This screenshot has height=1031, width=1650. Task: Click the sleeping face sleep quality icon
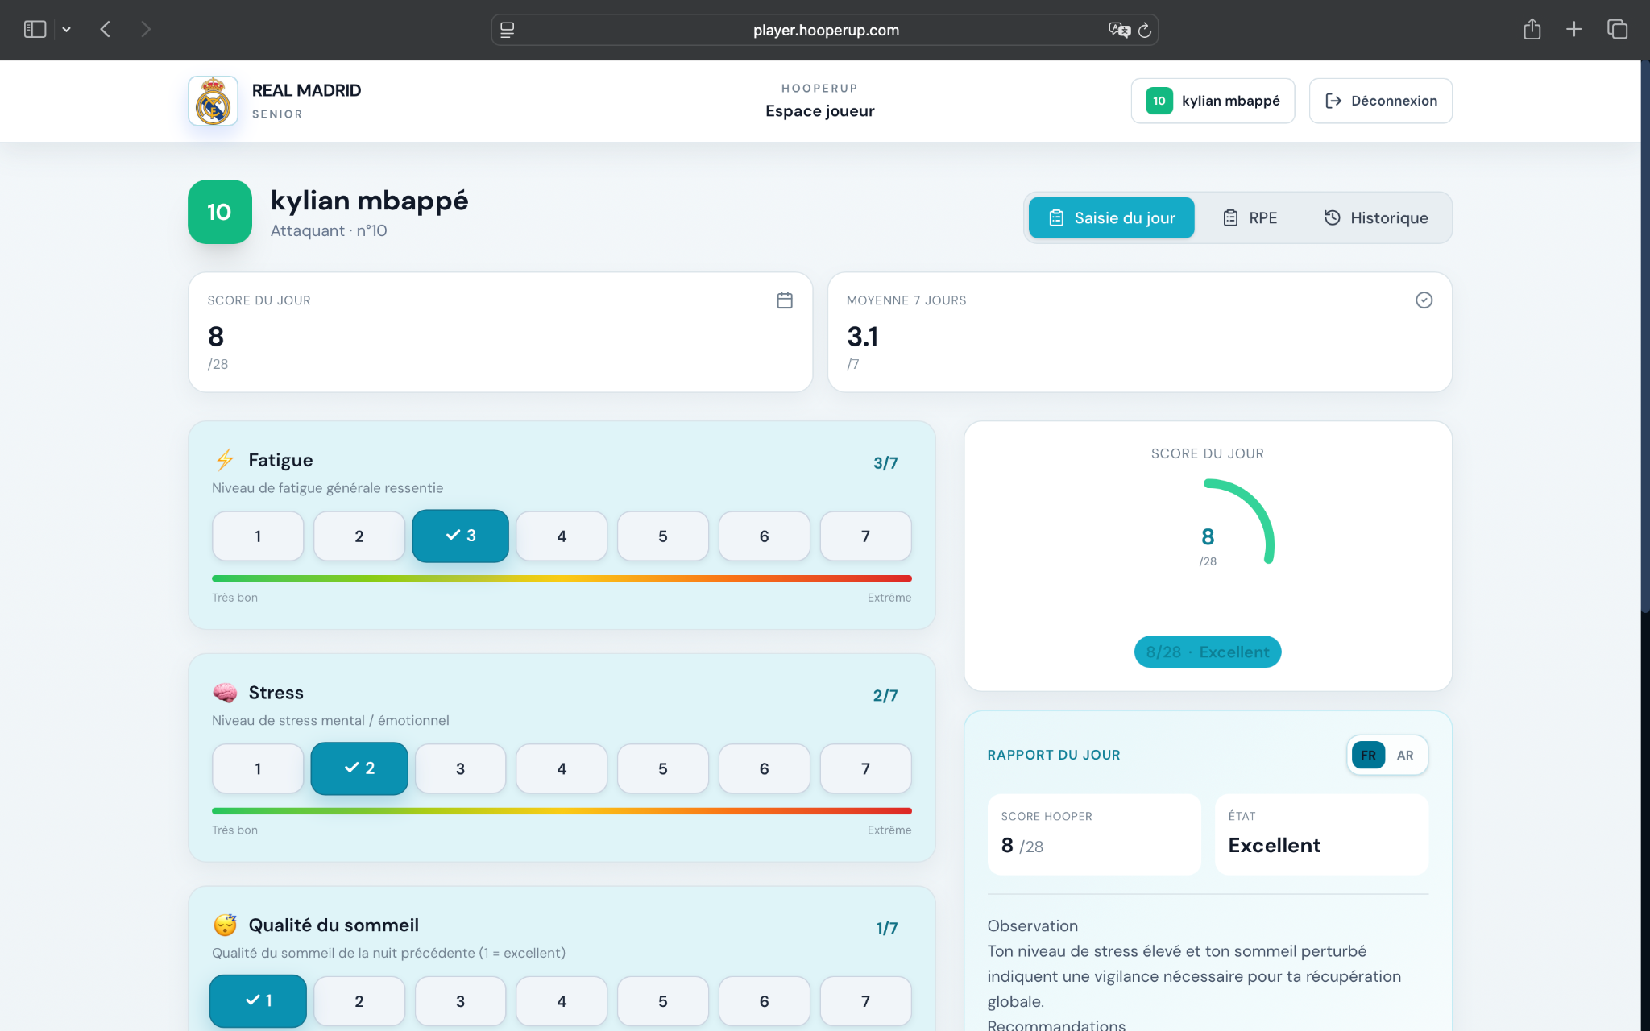pyautogui.click(x=225, y=925)
